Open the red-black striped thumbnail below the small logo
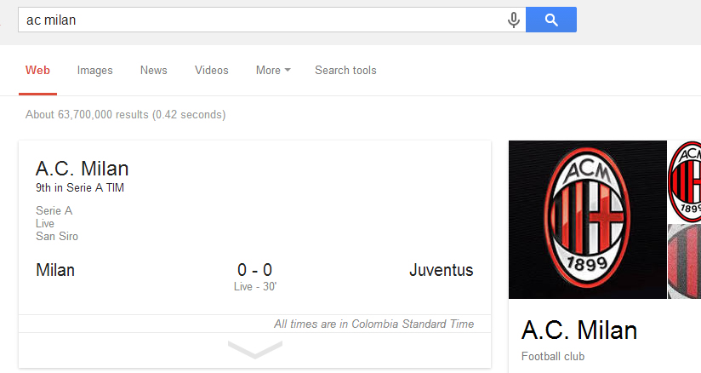The height and width of the screenshot is (373, 701). pos(686,261)
